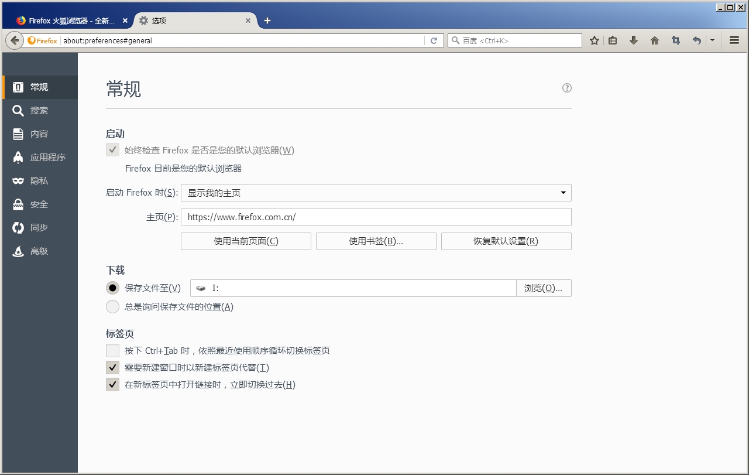The image size is (749, 475).
Task: Click the 使用当前页面 button
Action: pyautogui.click(x=246, y=241)
